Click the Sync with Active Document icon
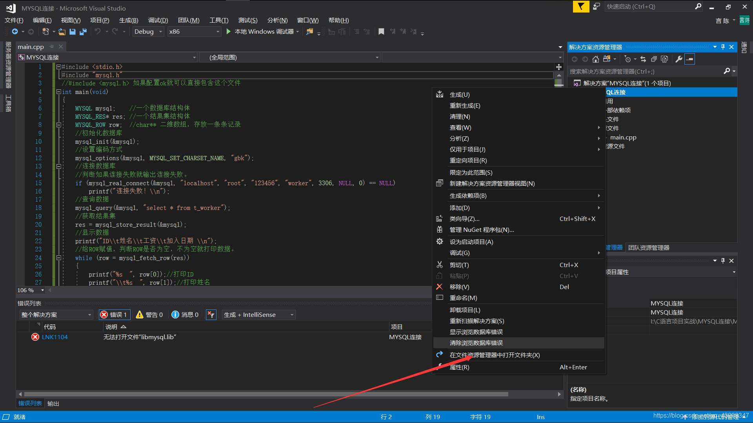This screenshot has width=753, height=423. click(x=643, y=59)
